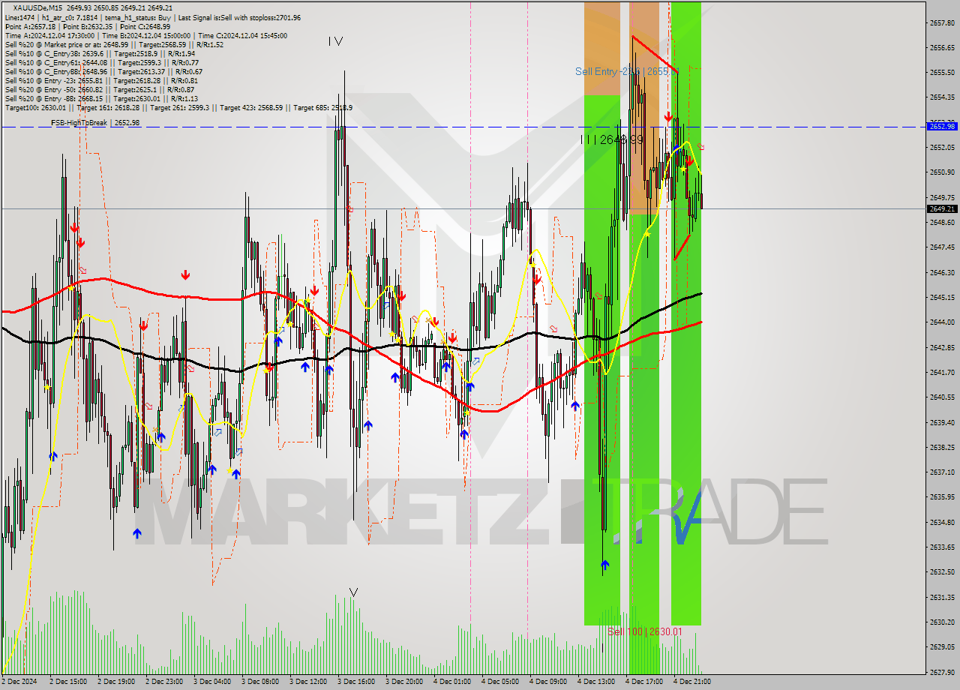The image size is (960, 690).
Task: Click the '4 Dec 01:00' time axis label
Action: pyautogui.click(x=452, y=682)
